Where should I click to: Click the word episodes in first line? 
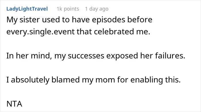click(109, 20)
